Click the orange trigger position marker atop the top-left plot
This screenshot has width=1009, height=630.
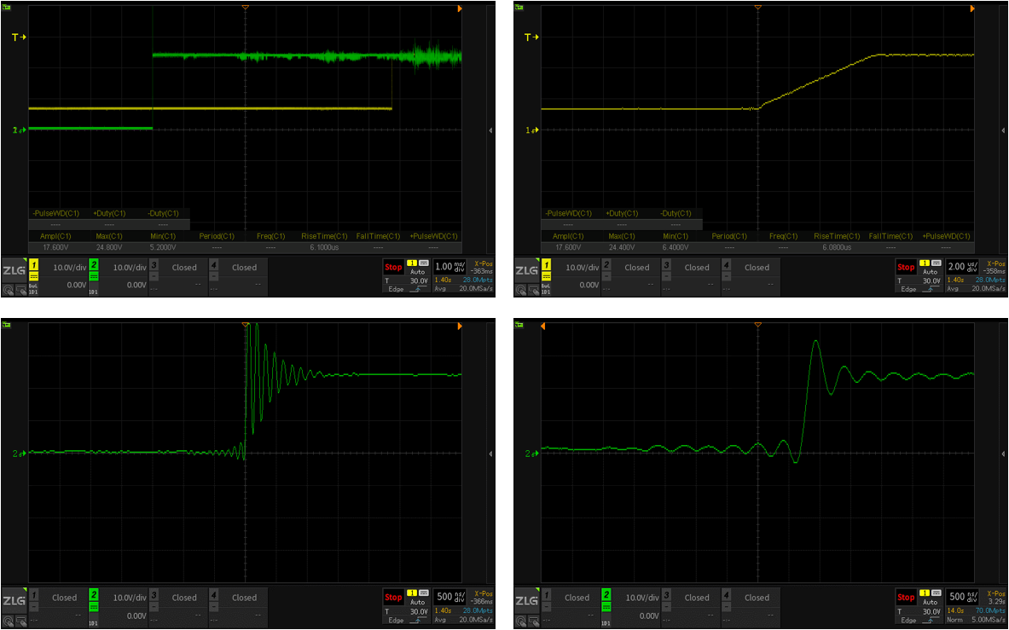click(x=246, y=8)
